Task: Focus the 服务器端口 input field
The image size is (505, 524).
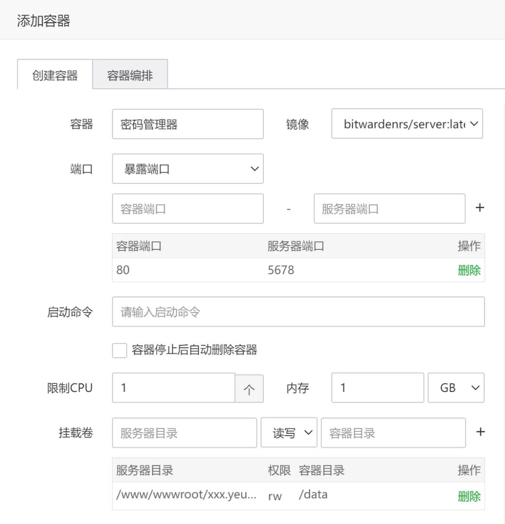Action: pos(389,209)
